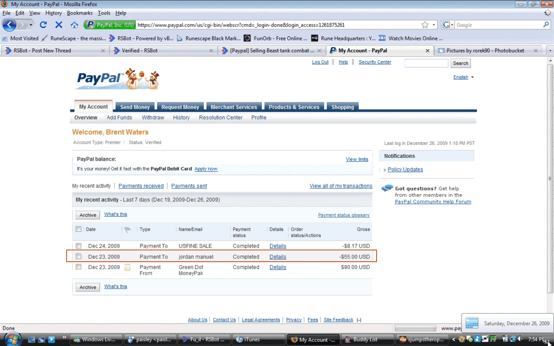This screenshot has height=346, width=554.
Task: Click the Log Out link
Action: point(320,62)
